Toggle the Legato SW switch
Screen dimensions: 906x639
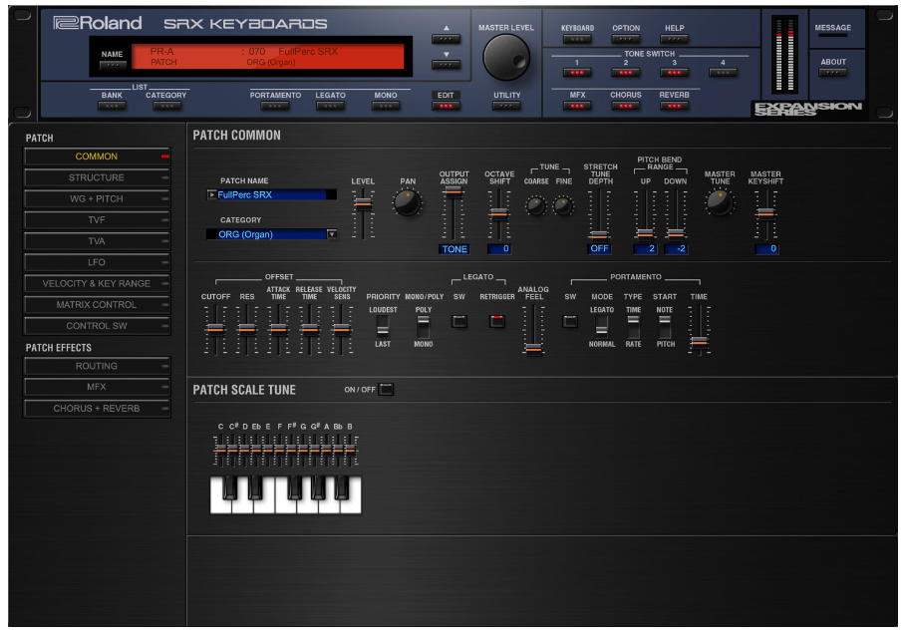tap(459, 321)
